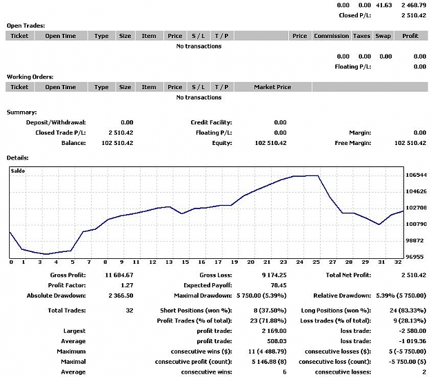Select the '9 174.25' gross loss value

(274, 275)
